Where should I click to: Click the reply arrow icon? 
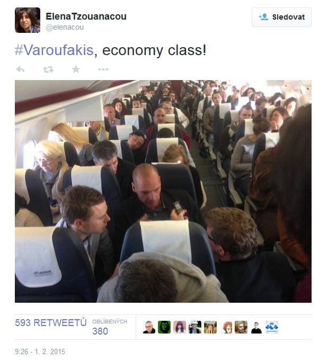[x=20, y=69]
